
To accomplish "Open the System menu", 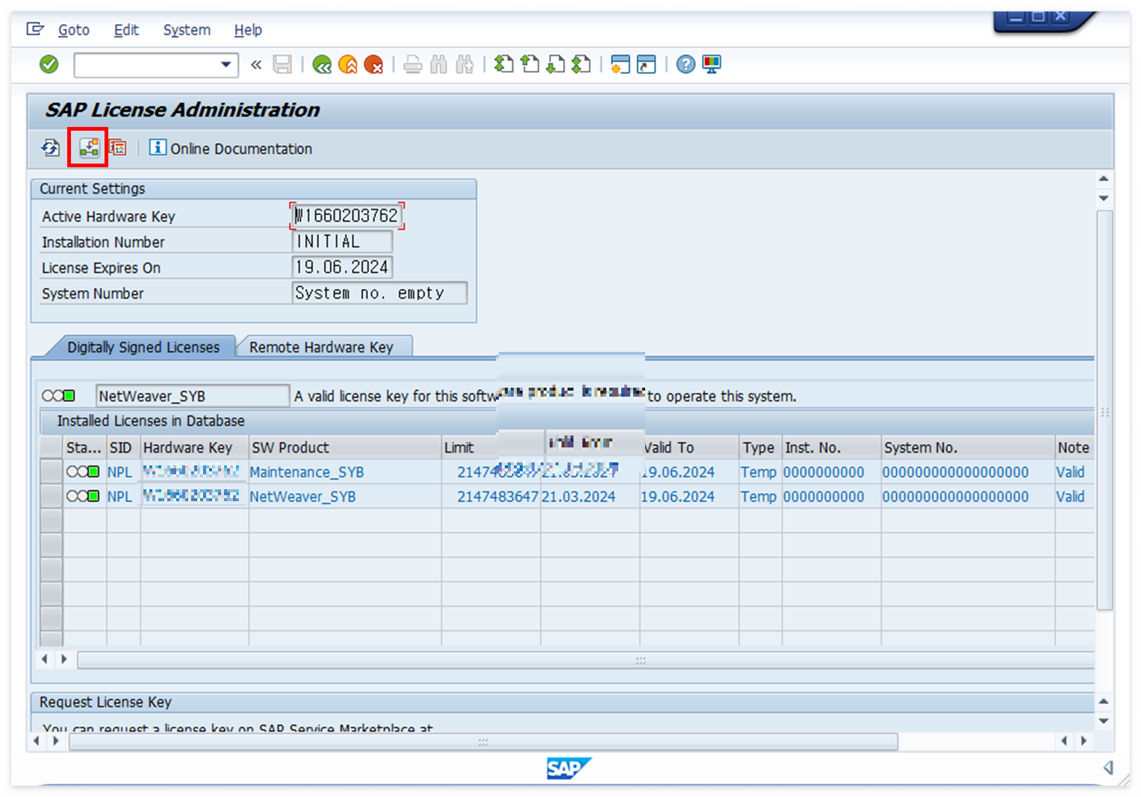I will (187, 30).
